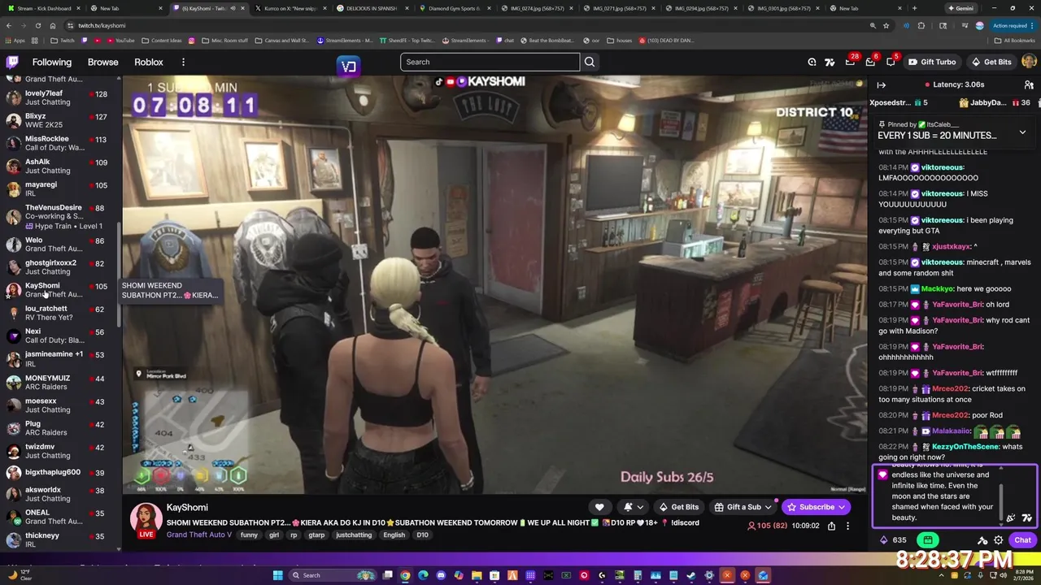
Task: Open the moderator sword icon near chat
Action: pos(982,540)
